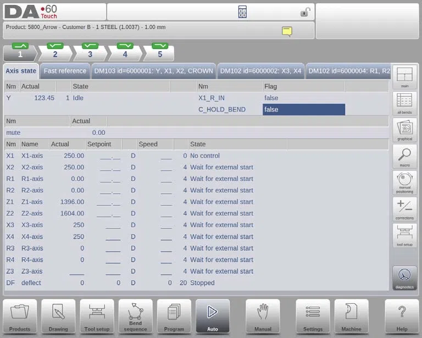Click the unlock padlock icon
Image resolution: width=422 pixels, height=338 pixels.
pos(305,12)
